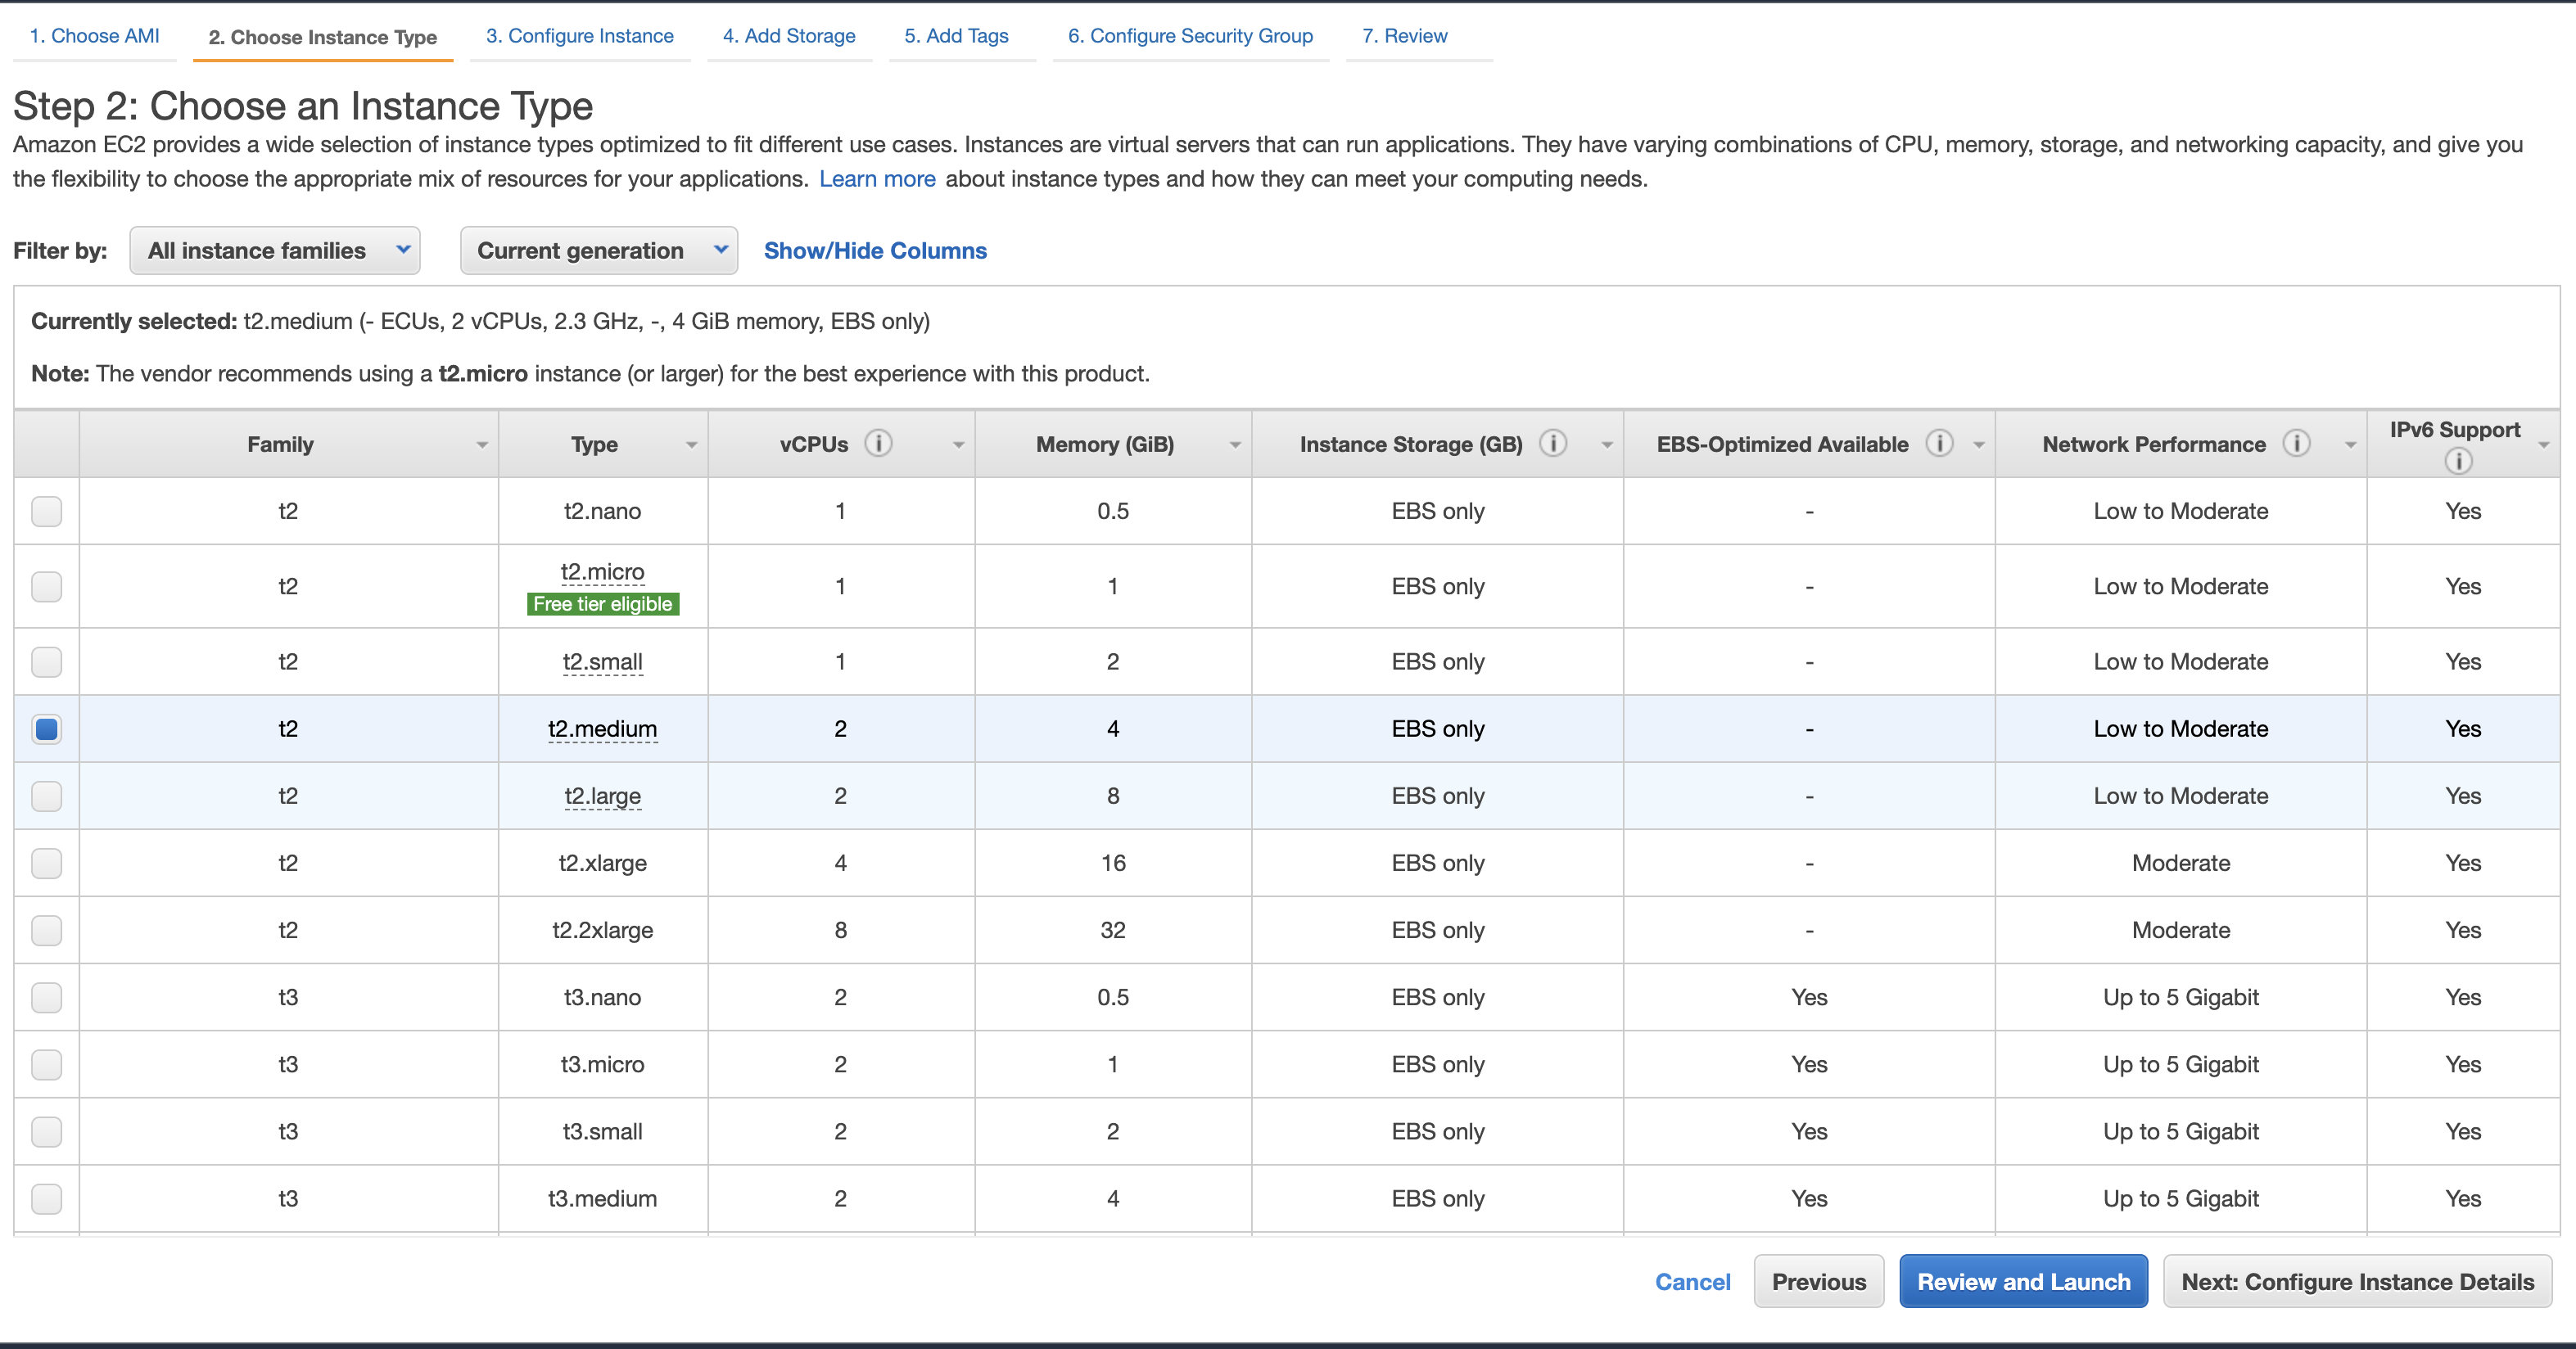Open the EBS-Optimized Available info icon
The width and height of the screenshot is (2576, 1349).
(x=1939, y=443)
